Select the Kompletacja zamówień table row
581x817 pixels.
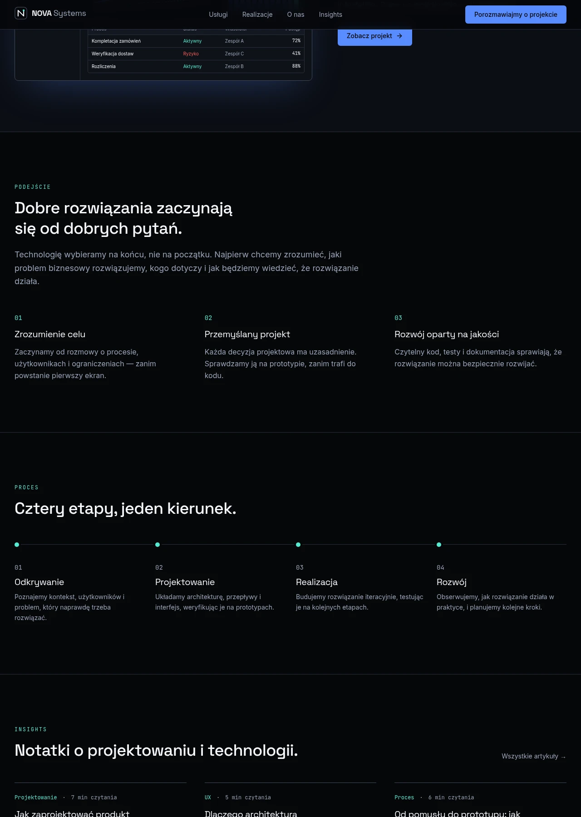[x=196, y=41]
